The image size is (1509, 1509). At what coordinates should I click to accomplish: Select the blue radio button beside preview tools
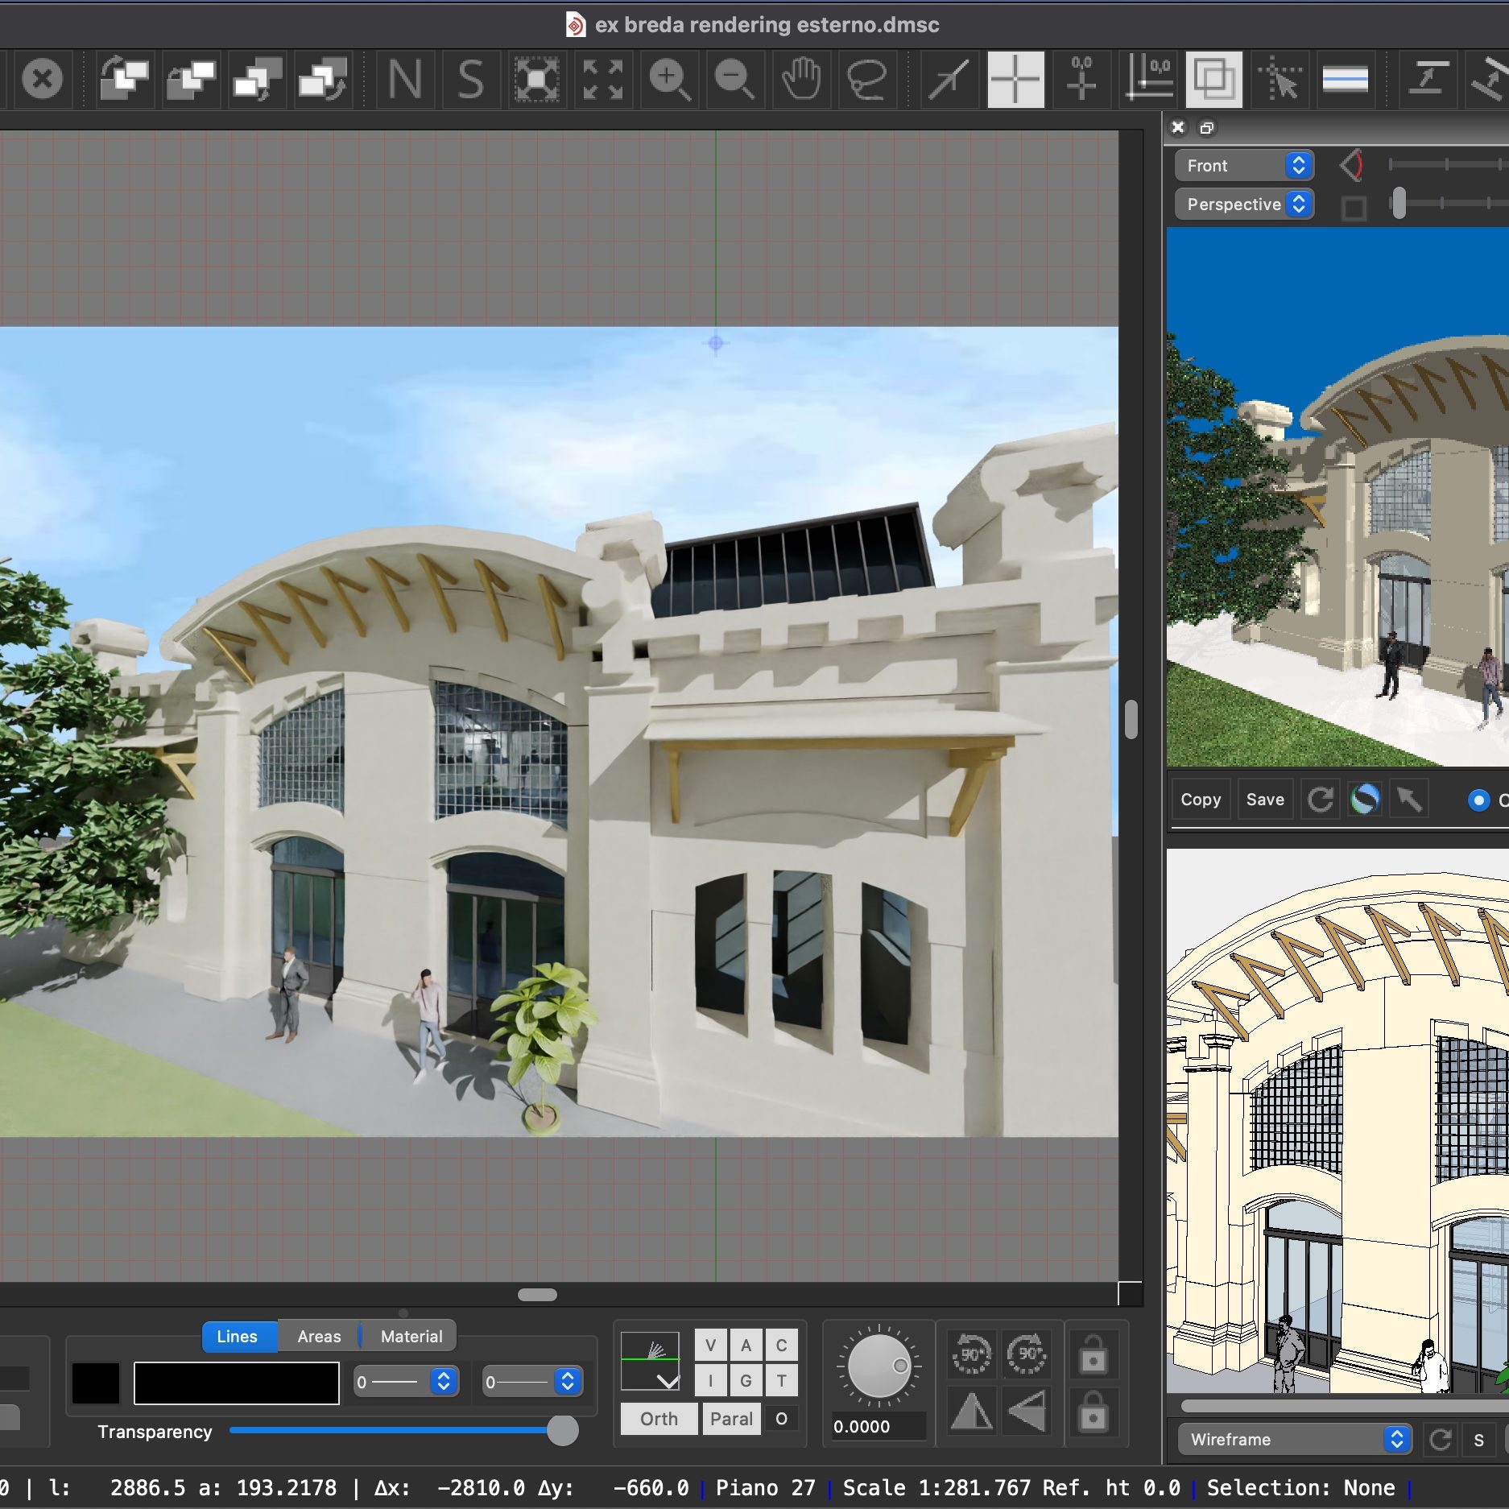[1478, 800]
